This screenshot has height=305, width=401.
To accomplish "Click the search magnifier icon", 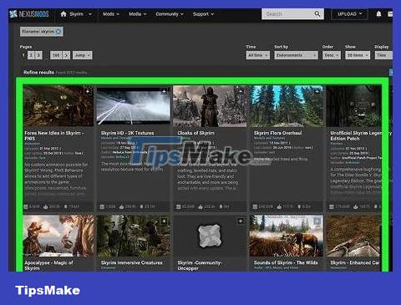I will click(x=317, y=14).
